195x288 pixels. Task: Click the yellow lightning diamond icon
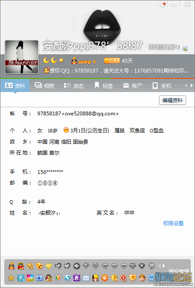[30, 266]
